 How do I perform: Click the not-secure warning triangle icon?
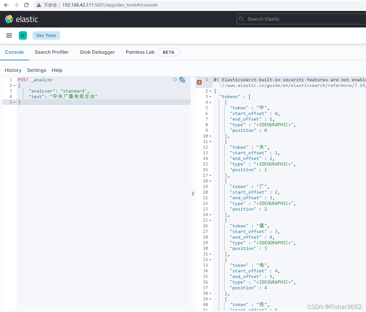pos(39,5)
